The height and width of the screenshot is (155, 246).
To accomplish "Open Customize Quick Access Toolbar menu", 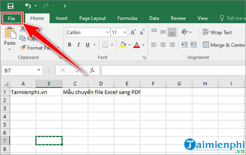I will click(65, 6).
